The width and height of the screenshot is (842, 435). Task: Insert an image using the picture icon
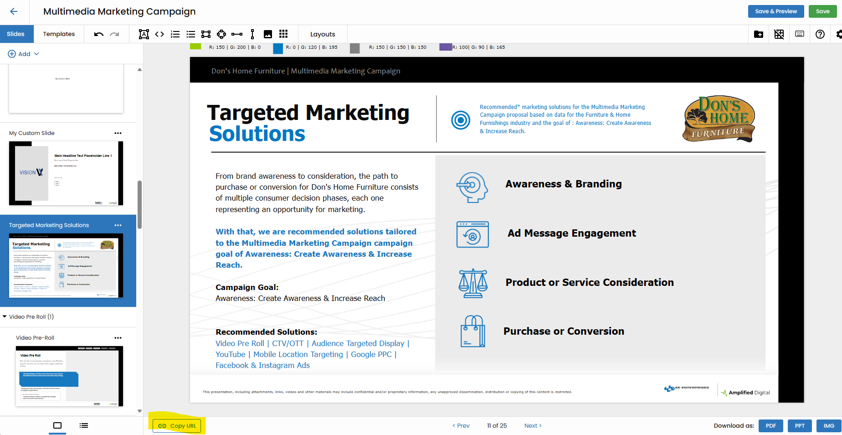coord(268,34)
